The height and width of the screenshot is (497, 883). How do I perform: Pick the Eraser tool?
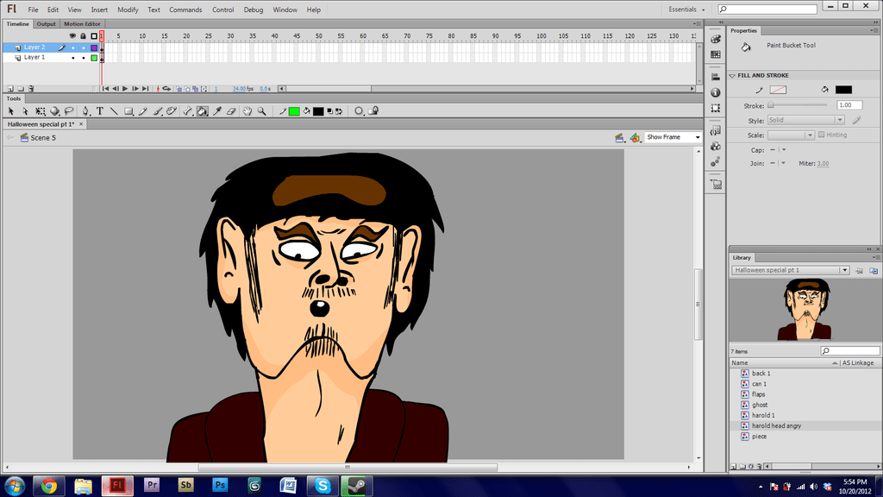pos(231,111)
